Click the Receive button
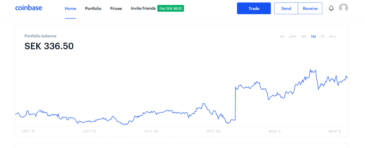 [x=310, y=9]
